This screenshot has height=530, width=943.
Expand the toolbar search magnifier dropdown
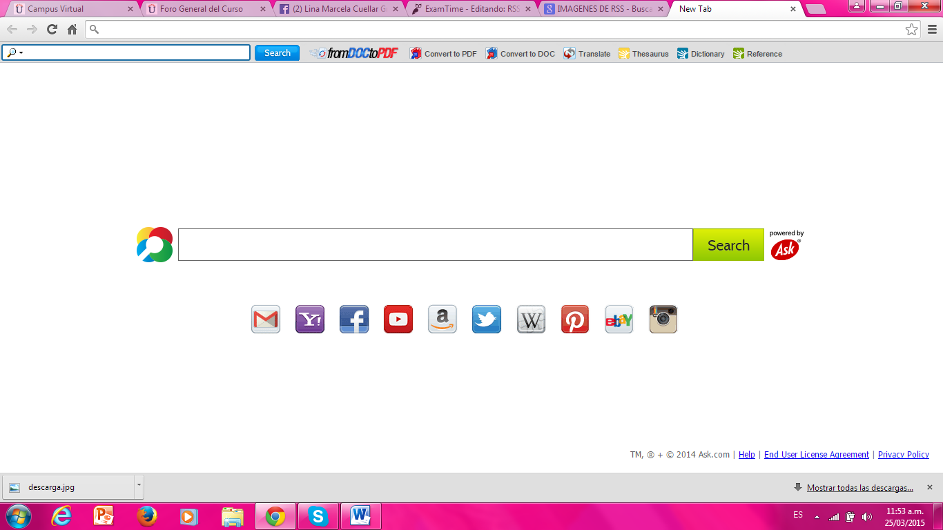coord(15,53)
